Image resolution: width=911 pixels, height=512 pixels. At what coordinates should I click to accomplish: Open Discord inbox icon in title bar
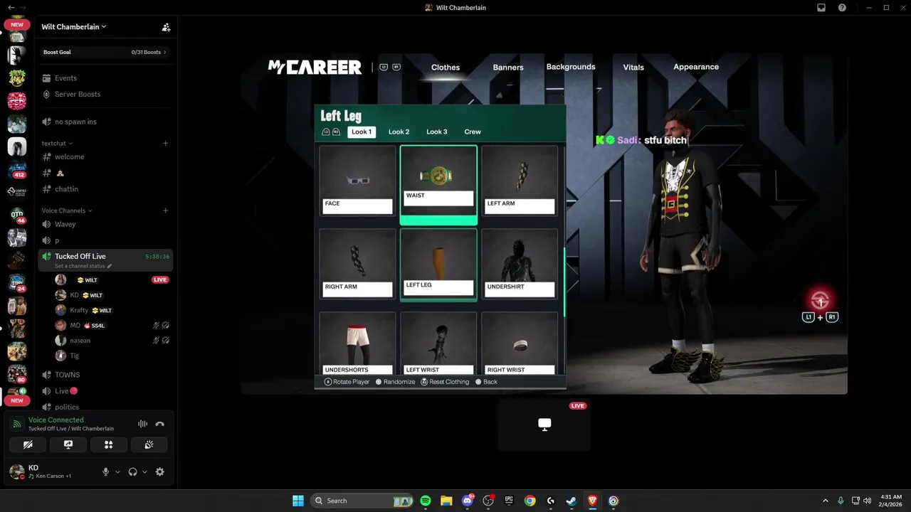(821, 8)
